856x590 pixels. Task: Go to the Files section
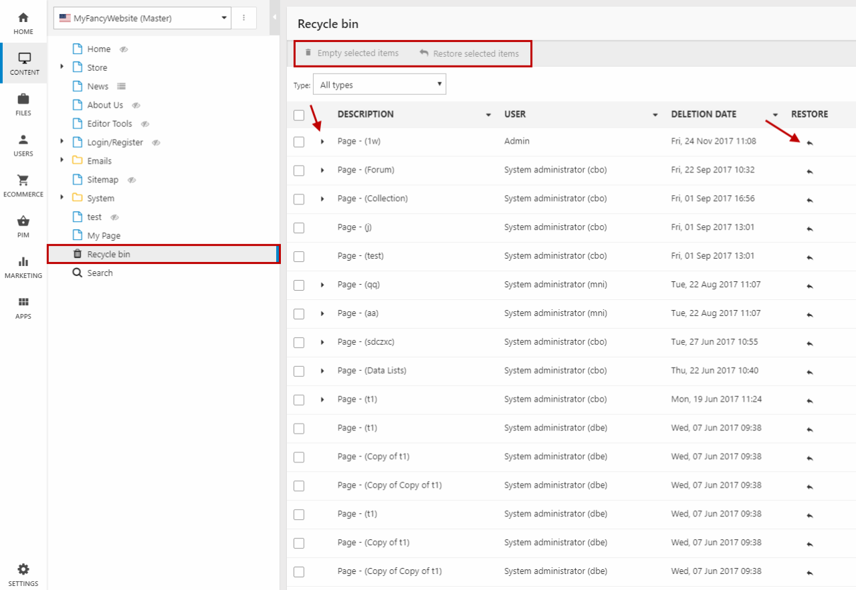(x=23, y=104)
